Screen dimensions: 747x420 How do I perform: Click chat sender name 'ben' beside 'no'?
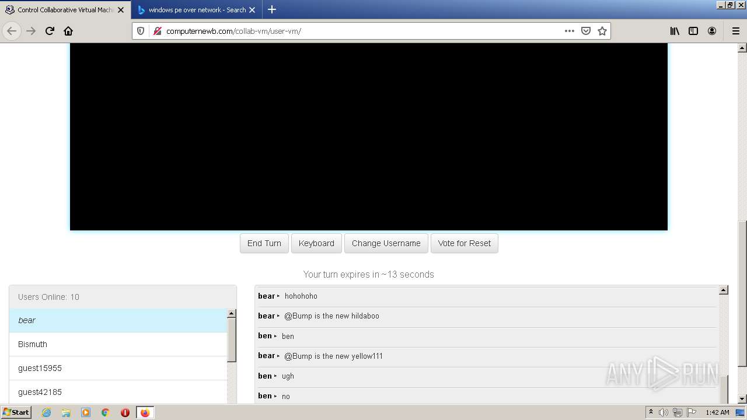tap(265, 396)
